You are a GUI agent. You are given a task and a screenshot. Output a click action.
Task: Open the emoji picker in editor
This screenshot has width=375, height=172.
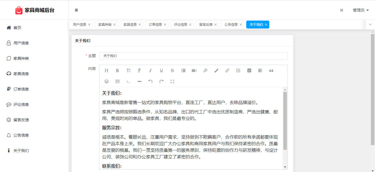(x=107, y=81)
